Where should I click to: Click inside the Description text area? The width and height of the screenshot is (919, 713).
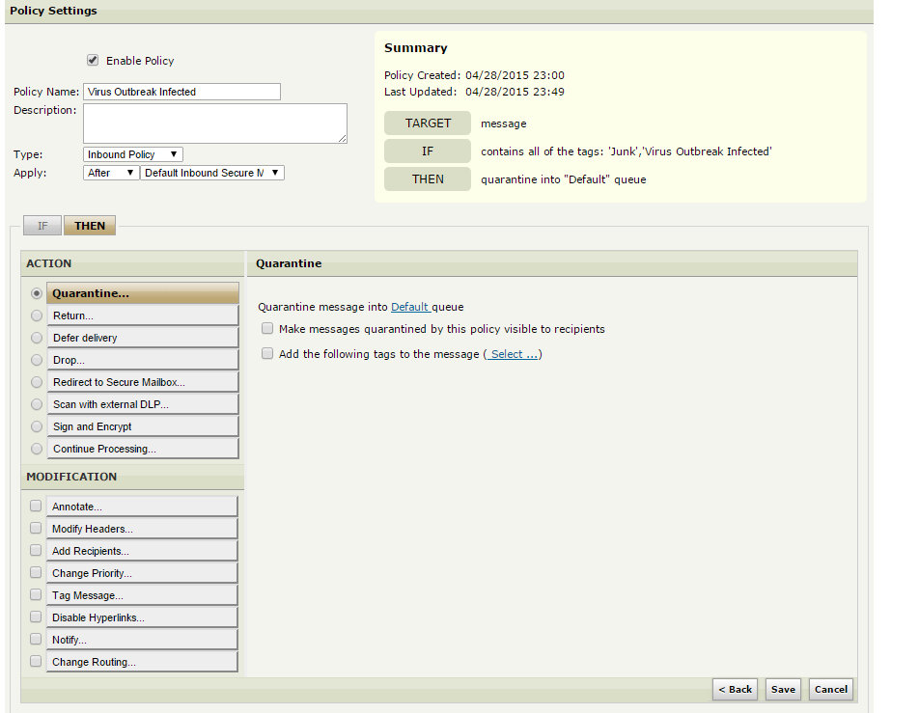click(x=214, y=123)
